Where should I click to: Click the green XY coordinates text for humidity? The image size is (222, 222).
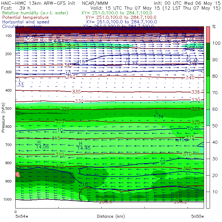pyautogui.click(x=117, y=13)
